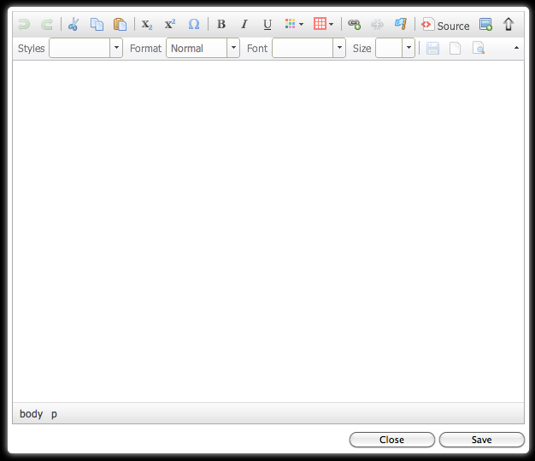The width and height of the screenshot is (535, 461).
Task: Click the Paste clipboard icon
Action: (x=120, y=25)
